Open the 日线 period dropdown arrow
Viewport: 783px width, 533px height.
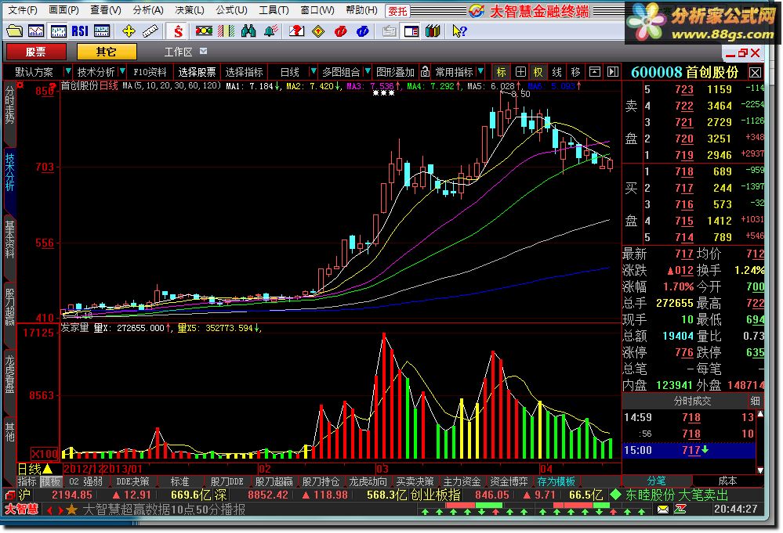coord(313,71)
